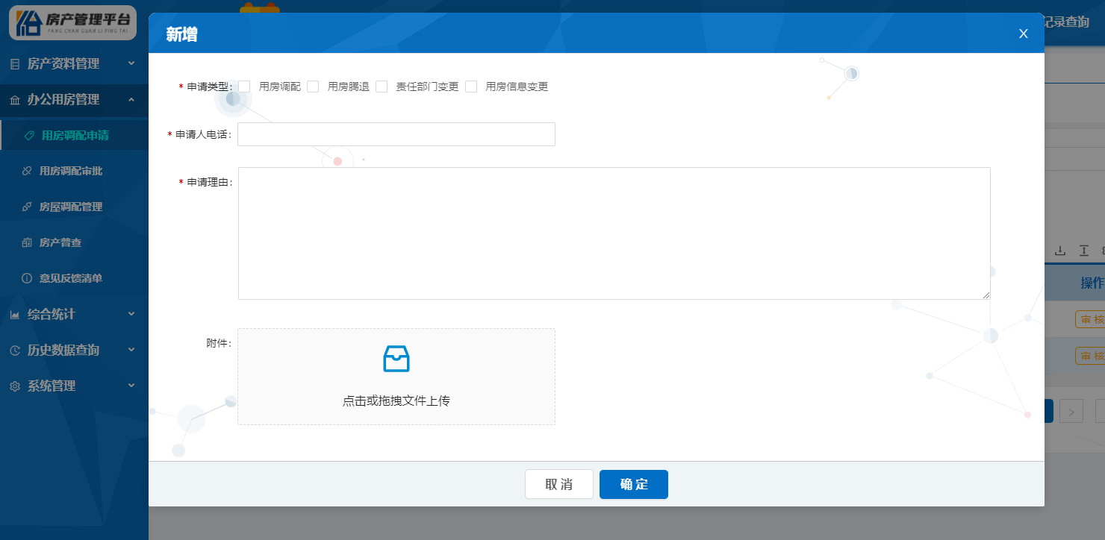Expand the 综合统计 sidebar menu
Image resolution: width=1105 pixels, height=540 pixels.
point(74,315)
